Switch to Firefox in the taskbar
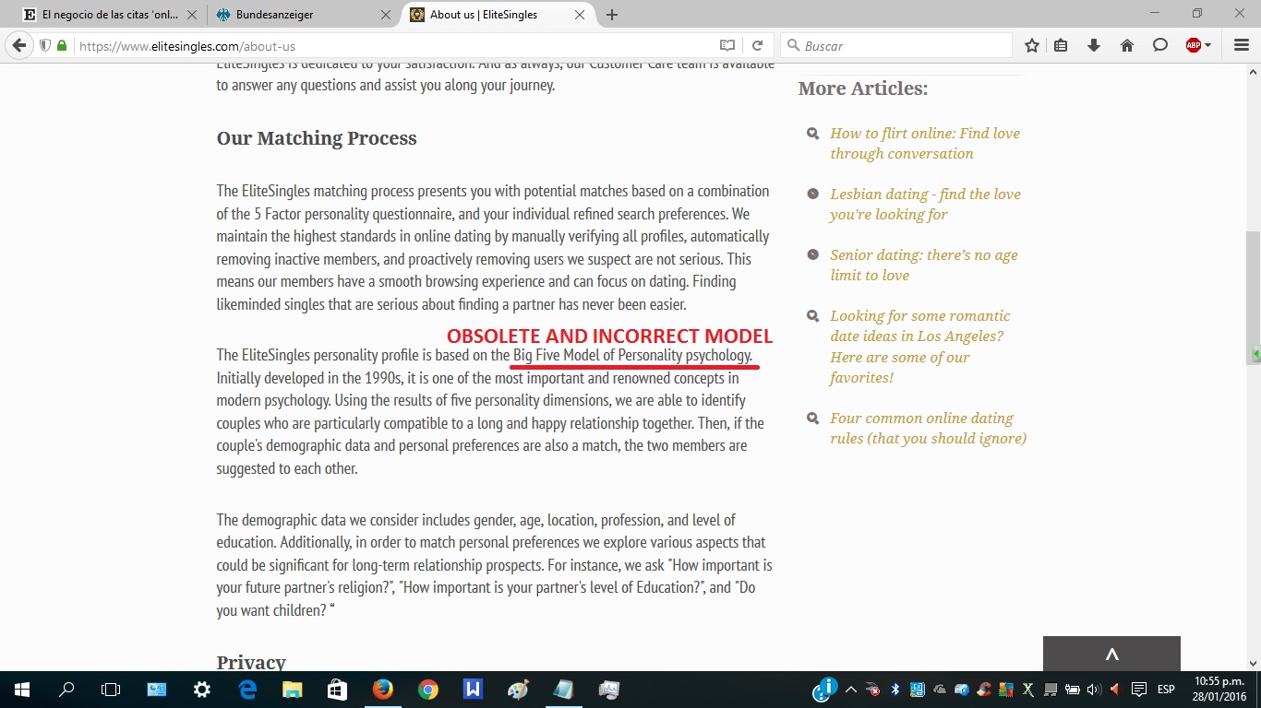 (382, 690)
